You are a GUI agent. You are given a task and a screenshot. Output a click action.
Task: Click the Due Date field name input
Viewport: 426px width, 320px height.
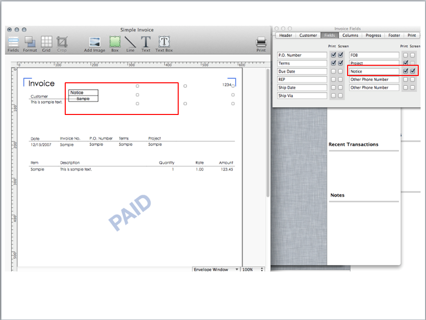[x=302, y=72]
